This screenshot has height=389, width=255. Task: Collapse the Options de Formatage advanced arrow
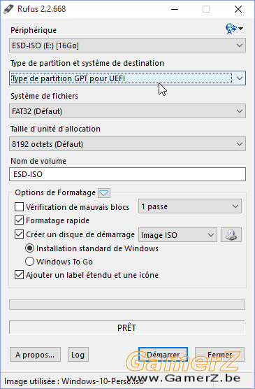pyautogui.click(x=104, y=193)
